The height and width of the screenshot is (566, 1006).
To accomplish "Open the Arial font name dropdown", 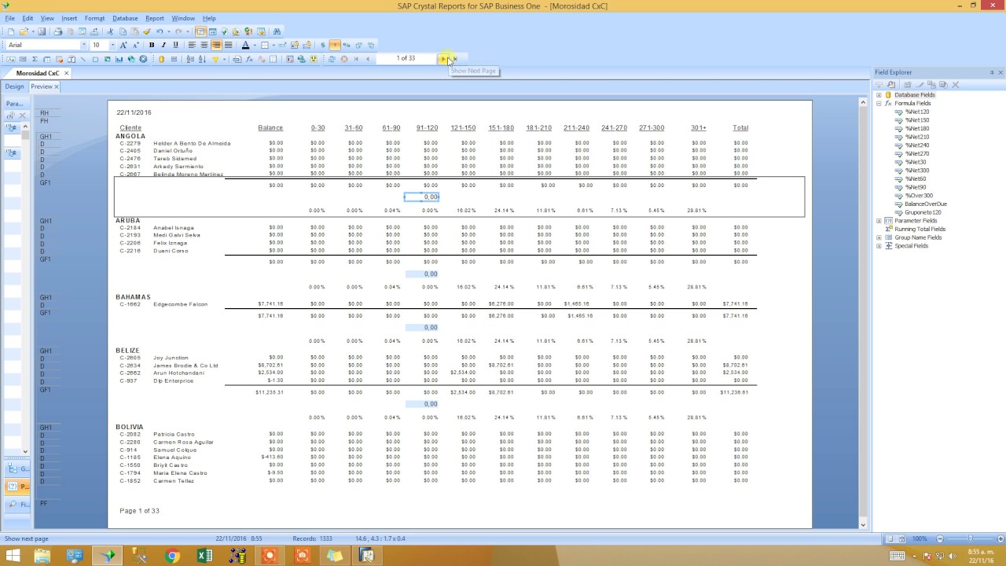I will click(x=84, y=45).
